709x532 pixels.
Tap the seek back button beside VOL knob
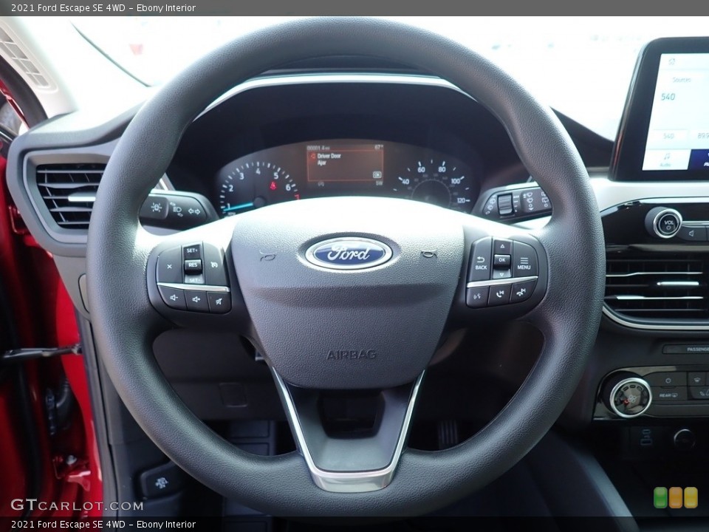(692, 234)
